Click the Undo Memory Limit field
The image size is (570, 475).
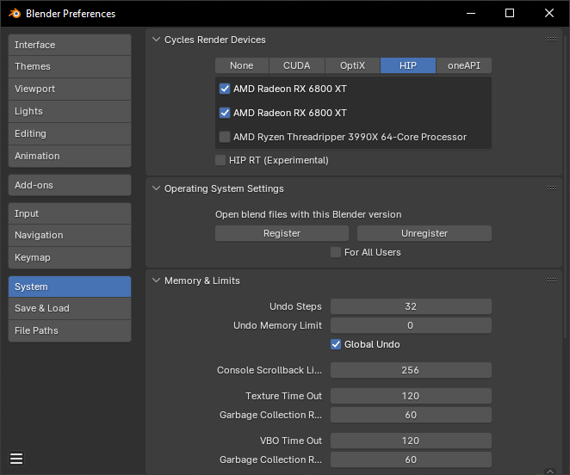click(411, 325)
